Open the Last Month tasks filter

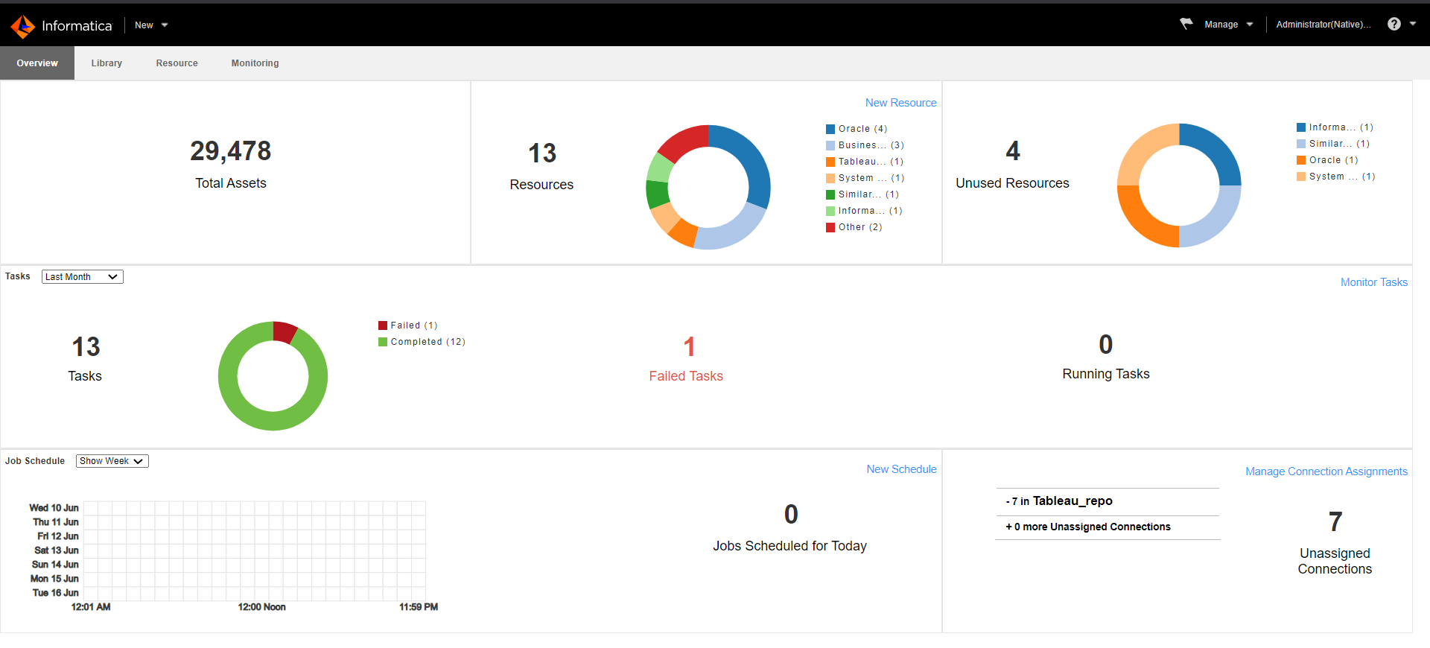[82, 277]
